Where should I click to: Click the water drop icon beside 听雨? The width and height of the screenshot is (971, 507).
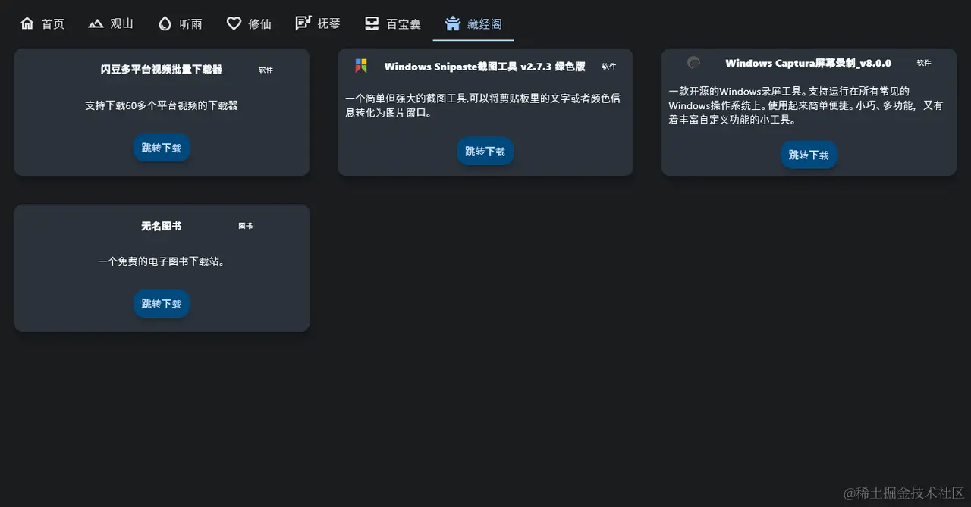165,23
